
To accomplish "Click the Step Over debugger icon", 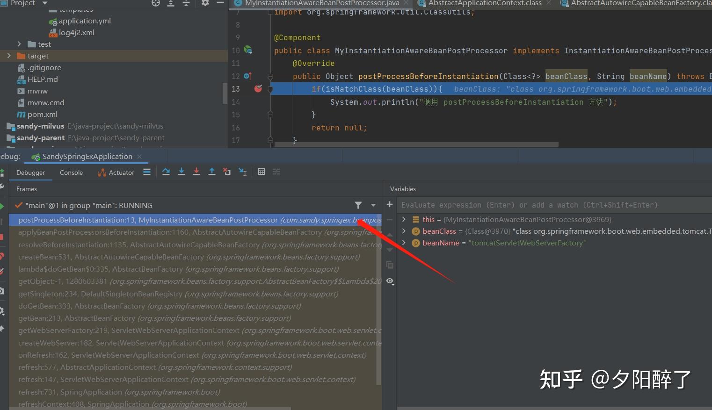I will 166,172.
